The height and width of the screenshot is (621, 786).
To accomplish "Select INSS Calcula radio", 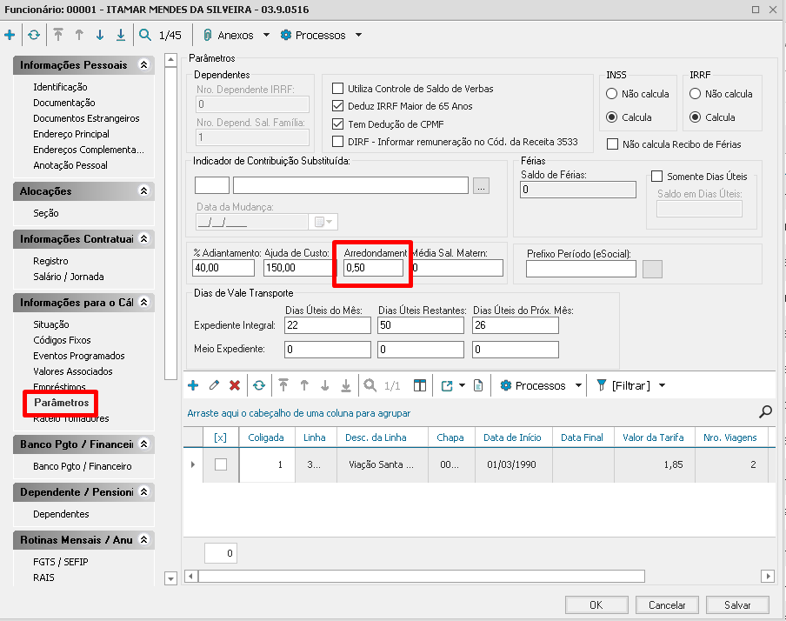I will (611, 117).
